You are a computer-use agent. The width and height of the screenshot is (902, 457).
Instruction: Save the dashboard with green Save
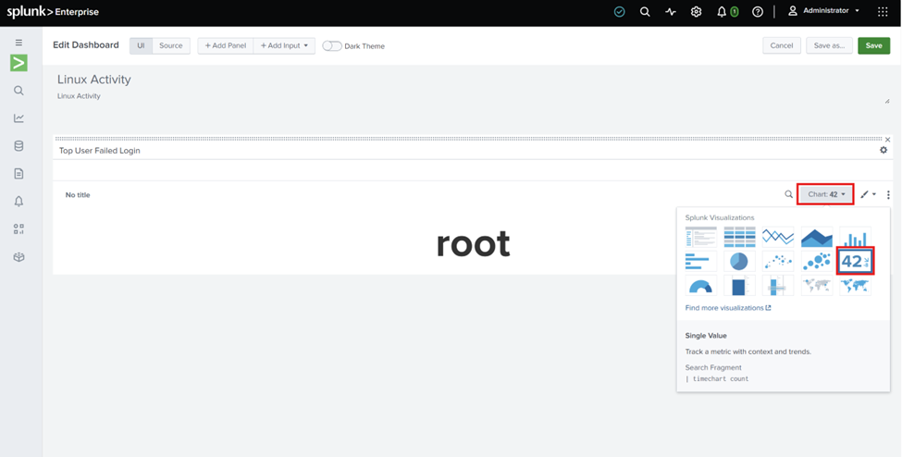point(874,45)
